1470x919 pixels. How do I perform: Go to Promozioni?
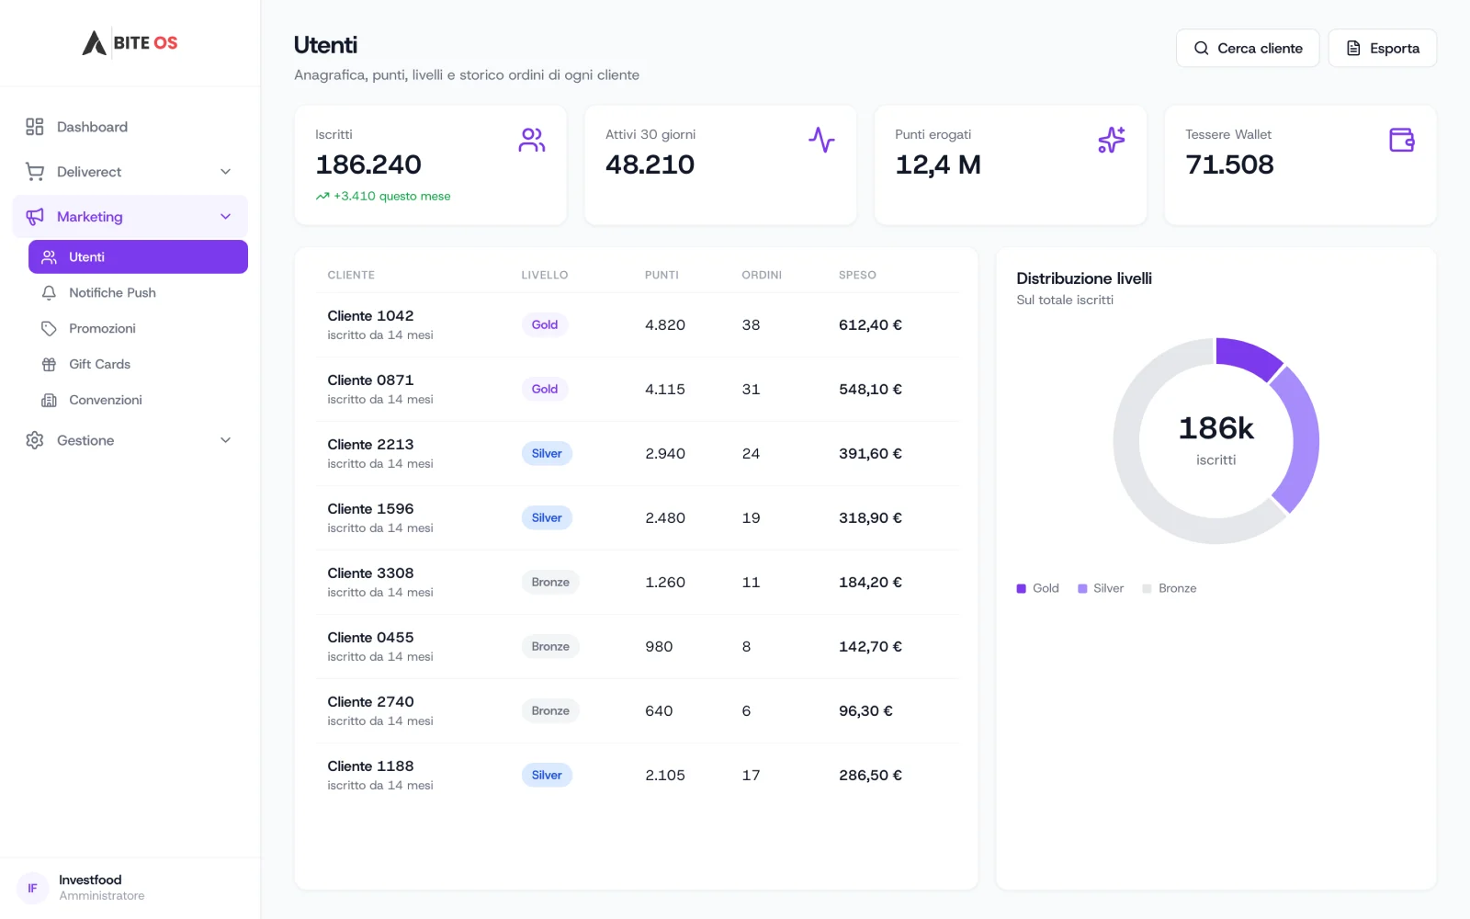138,329
